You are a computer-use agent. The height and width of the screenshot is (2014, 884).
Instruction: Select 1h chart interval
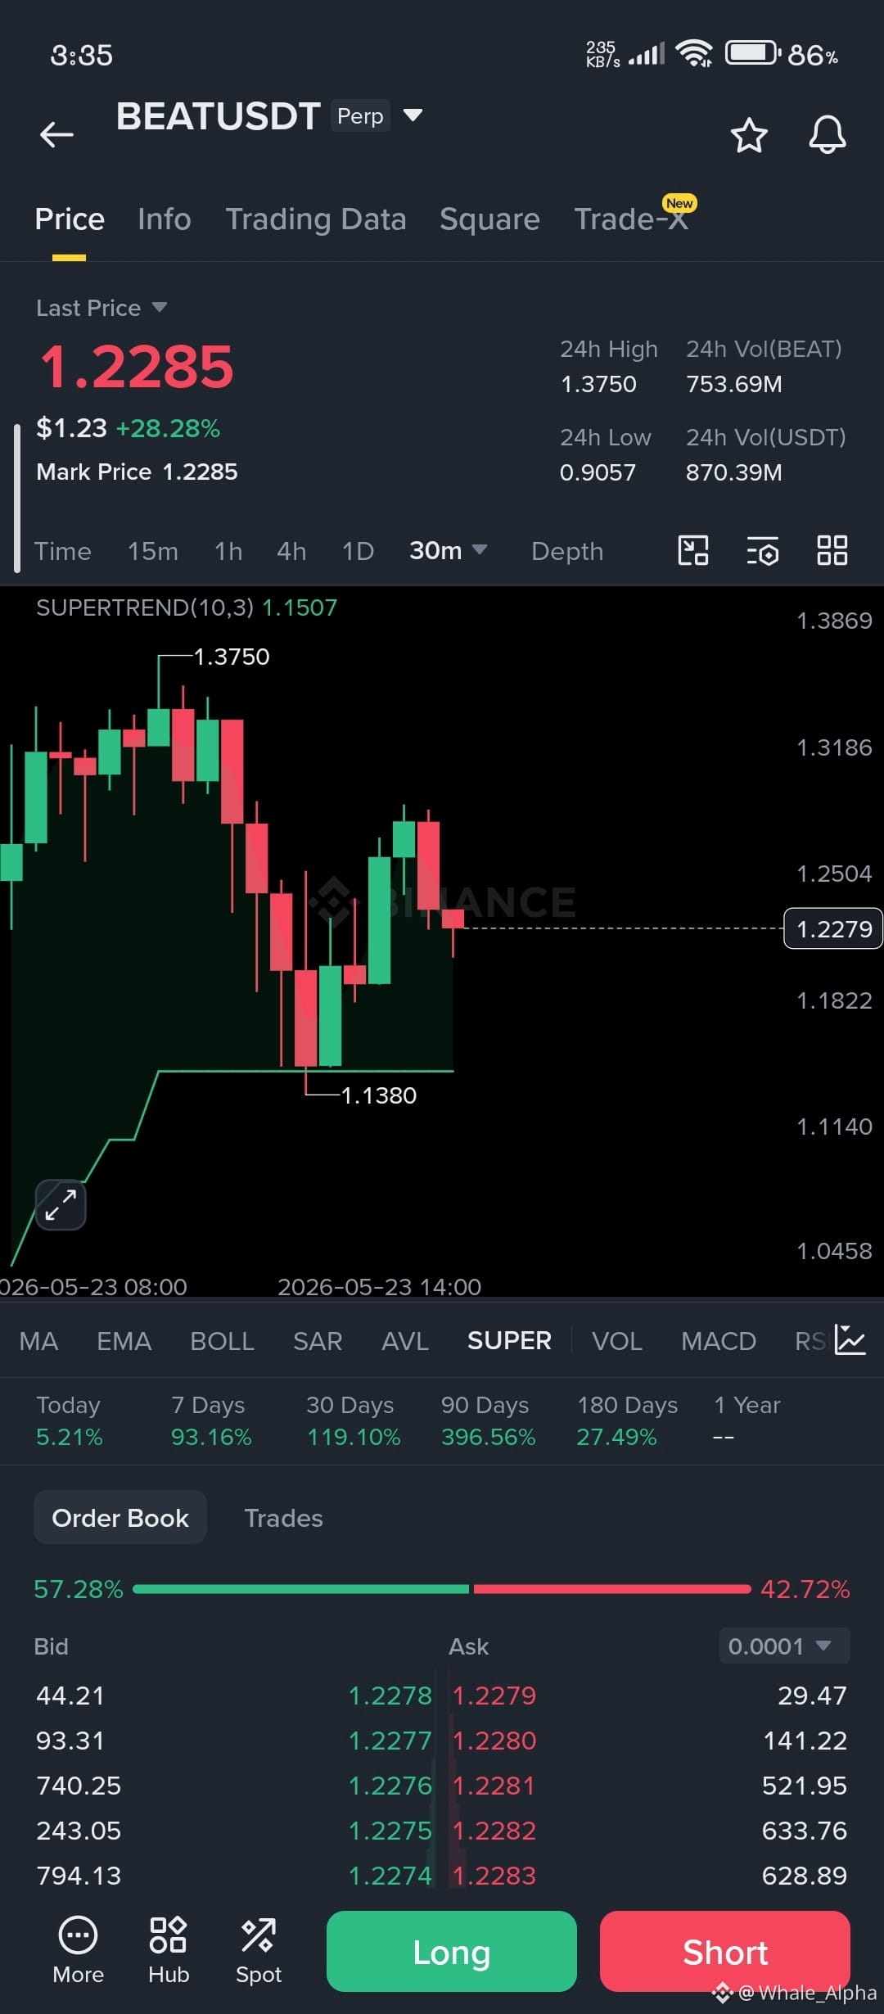[228, 551]
